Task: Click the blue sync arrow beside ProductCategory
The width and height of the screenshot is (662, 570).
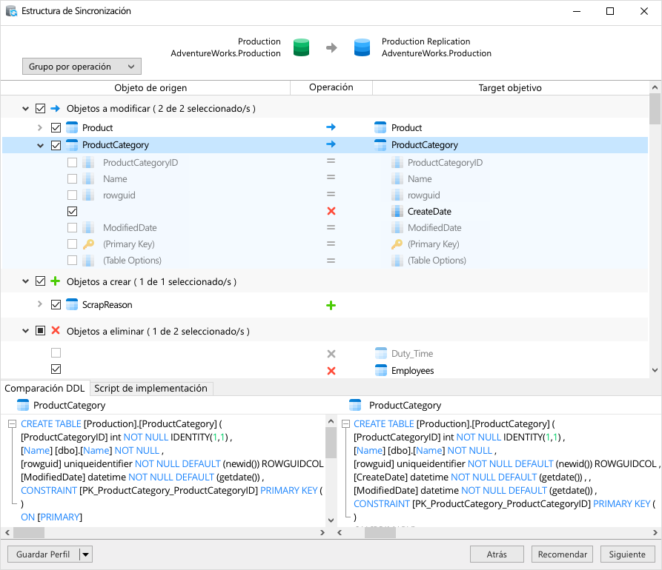Action: coord(331,144)
